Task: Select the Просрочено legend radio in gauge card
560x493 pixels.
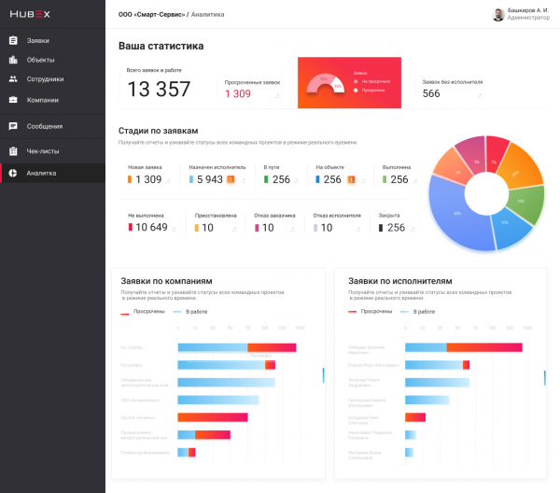Action: click(357, 91)
